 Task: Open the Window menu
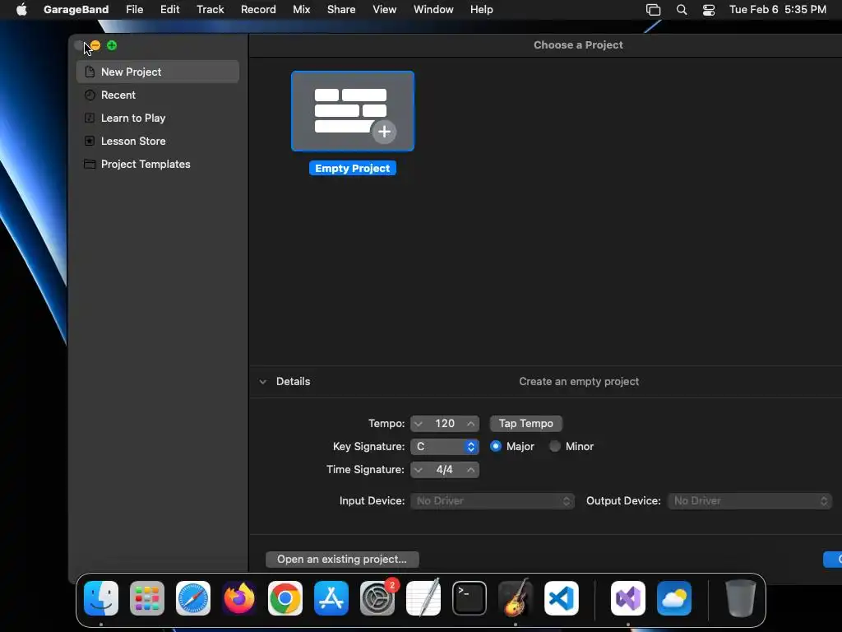(x=433, y=10)
